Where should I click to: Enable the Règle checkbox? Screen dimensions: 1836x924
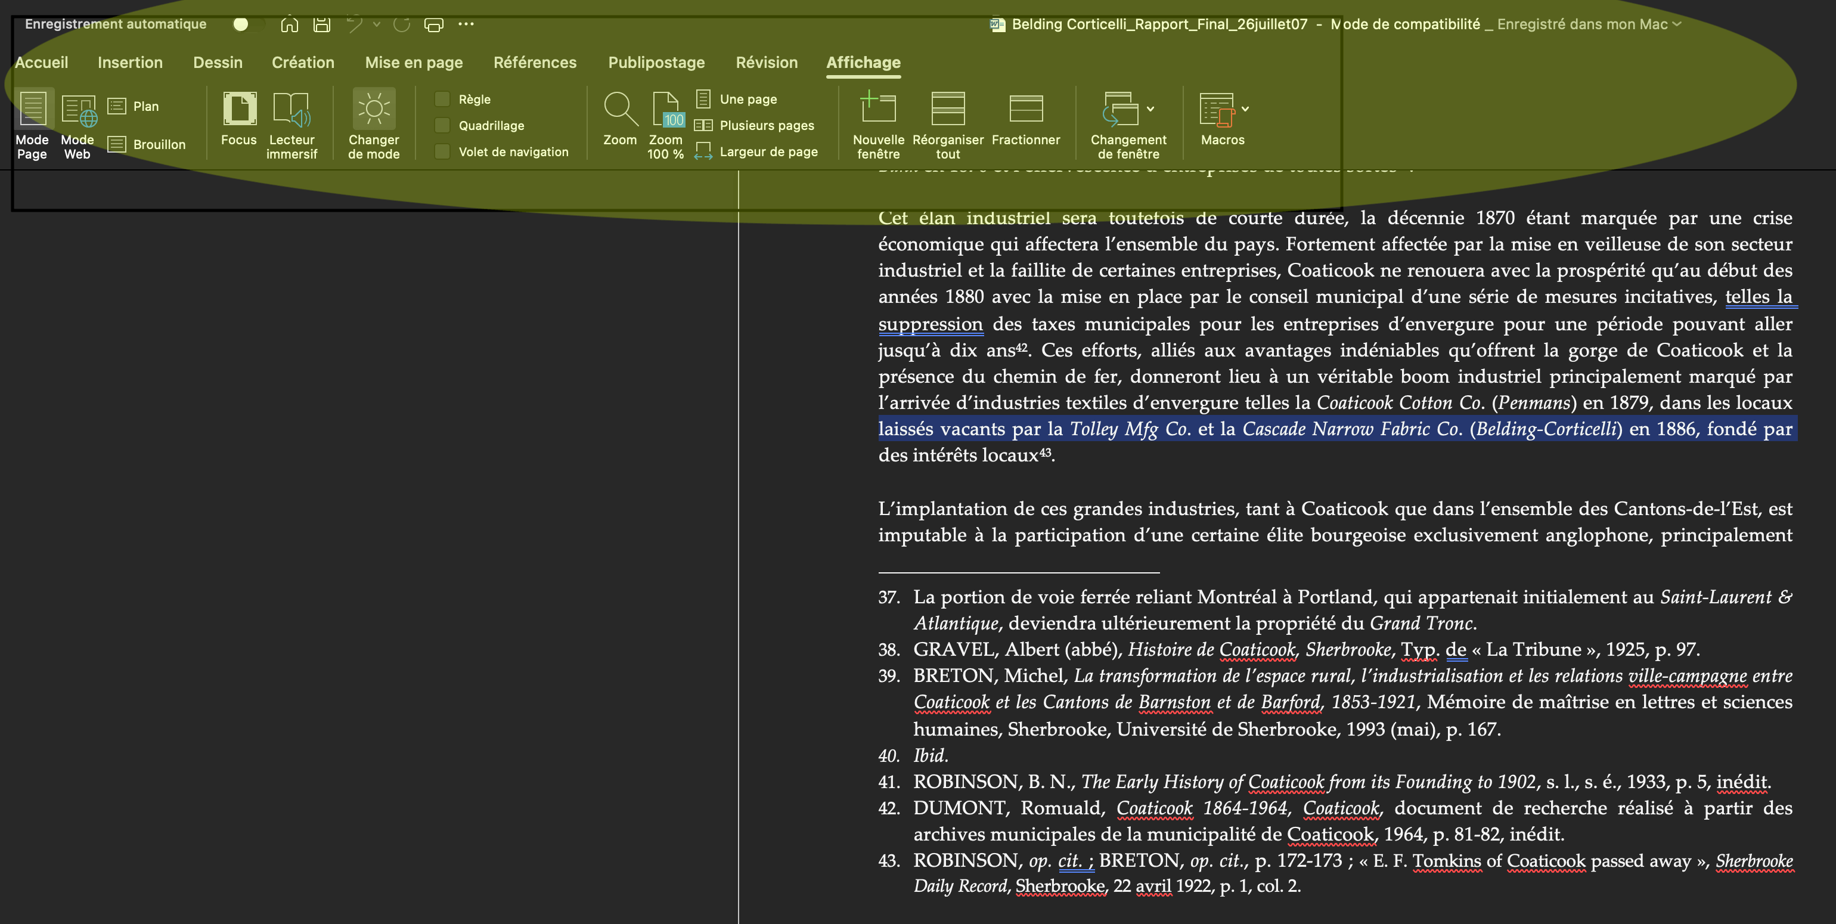(442, 99)
